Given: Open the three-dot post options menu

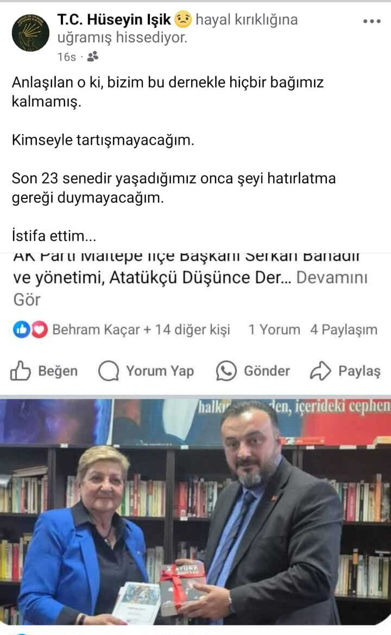Looking at the screenshot, I should tap(371, 21).
